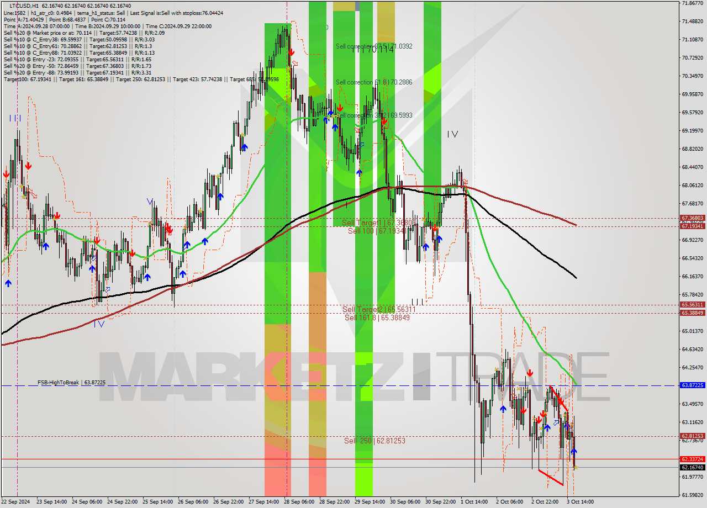707x508 pixels.
Task: Click the '22 Sep 2024' date label
Action: click(16, 502)
